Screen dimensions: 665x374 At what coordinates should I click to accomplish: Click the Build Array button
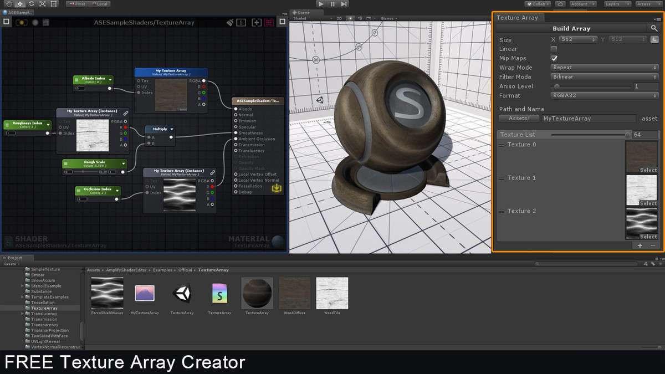tap(571, 28)
